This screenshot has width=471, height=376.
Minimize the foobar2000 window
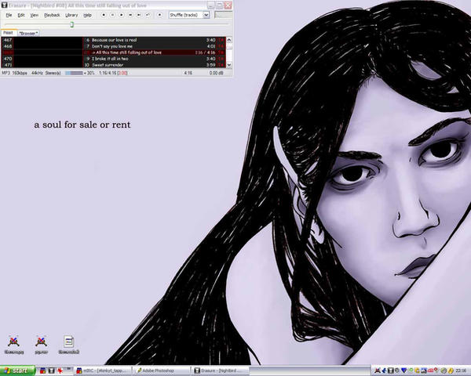click(211, 5)
